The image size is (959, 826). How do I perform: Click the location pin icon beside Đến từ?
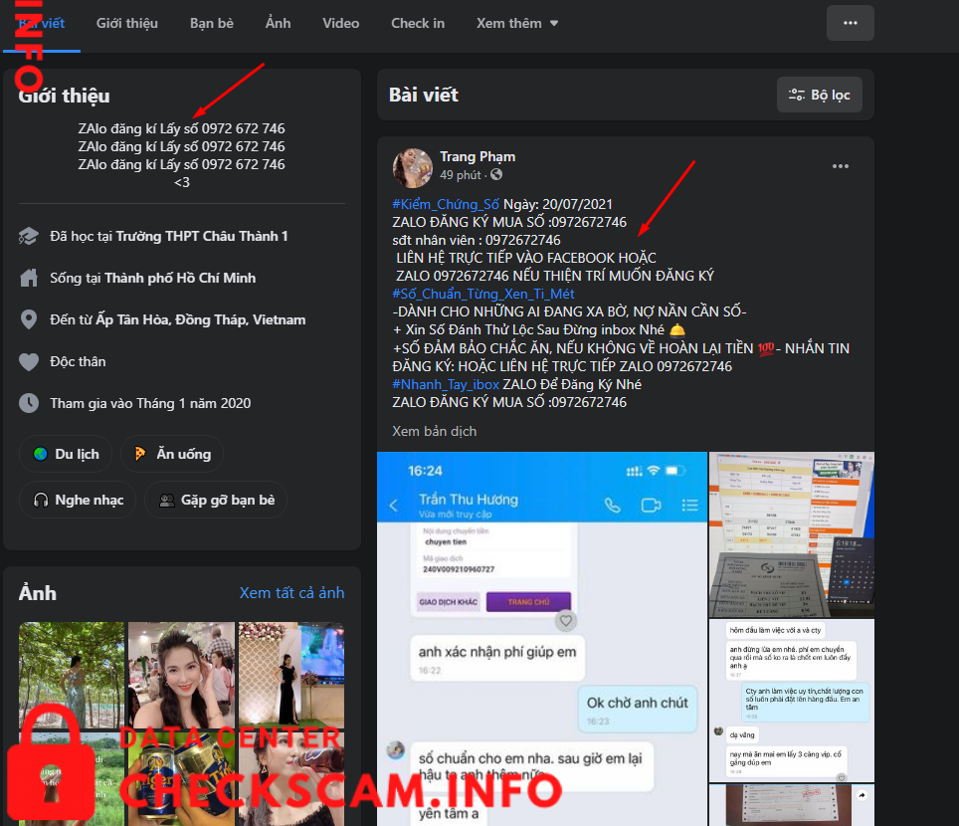tap(29, 319)
